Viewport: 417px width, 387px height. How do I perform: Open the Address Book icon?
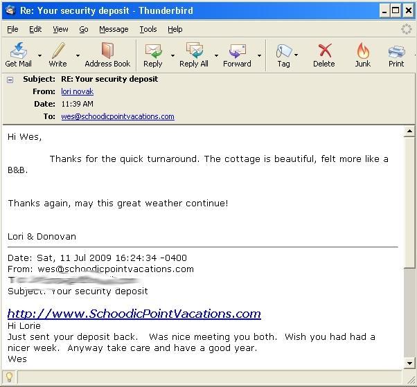(107, 51)
